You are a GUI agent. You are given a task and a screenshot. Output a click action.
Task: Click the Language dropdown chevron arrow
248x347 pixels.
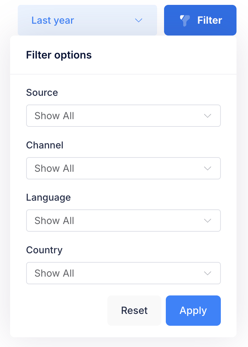click(208, 221)
